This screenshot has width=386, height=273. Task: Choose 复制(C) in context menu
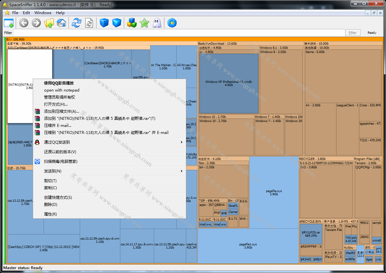point(109,188)
